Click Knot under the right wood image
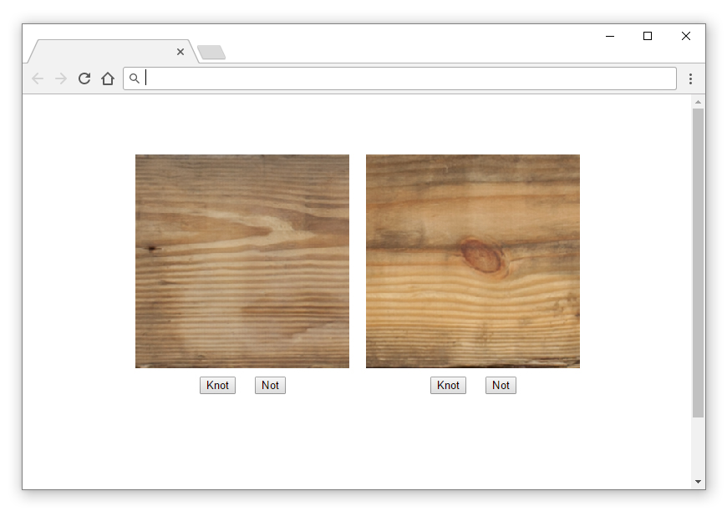 point(448,386)
